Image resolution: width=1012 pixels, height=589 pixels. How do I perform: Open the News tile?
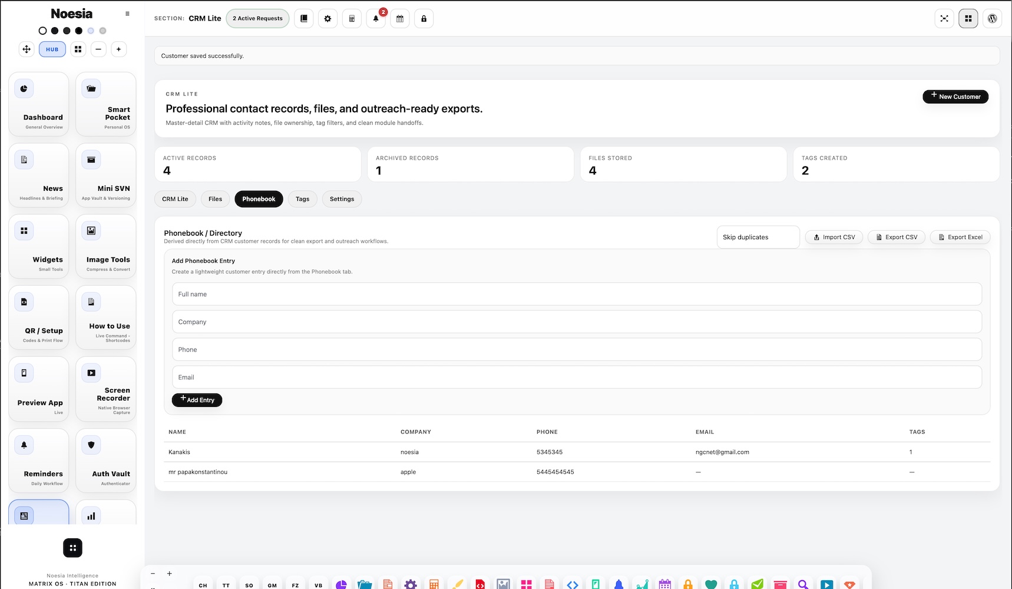[39, 175]
